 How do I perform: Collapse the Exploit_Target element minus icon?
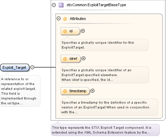(x=33, y=67)
